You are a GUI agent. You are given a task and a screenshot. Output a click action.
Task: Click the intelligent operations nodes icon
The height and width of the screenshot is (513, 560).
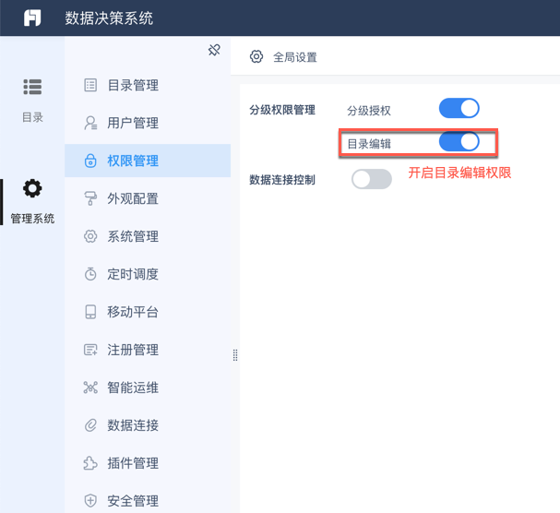coord(90,388)
